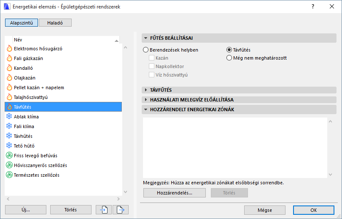
Task: Open the help question mark in title bar
Action: (313, 7)
